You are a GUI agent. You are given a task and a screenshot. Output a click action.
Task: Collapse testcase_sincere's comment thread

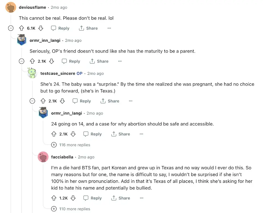click(32, 101)
